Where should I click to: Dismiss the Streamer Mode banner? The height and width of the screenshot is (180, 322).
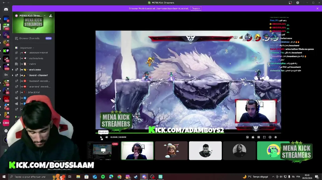pyautogui.click(x=317, y=8)
